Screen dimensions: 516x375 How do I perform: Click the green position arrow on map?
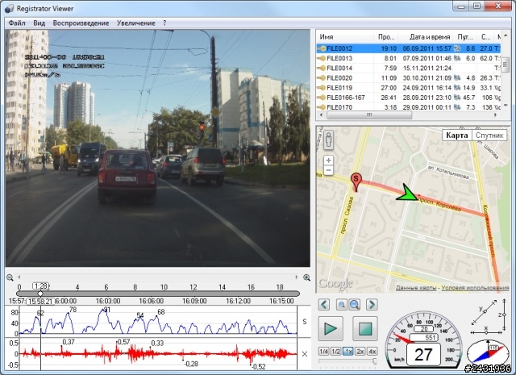(x=406, y=194)
